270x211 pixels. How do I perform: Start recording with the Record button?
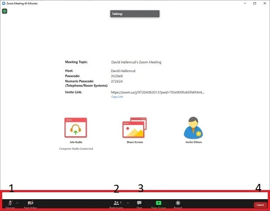[178, 204]
